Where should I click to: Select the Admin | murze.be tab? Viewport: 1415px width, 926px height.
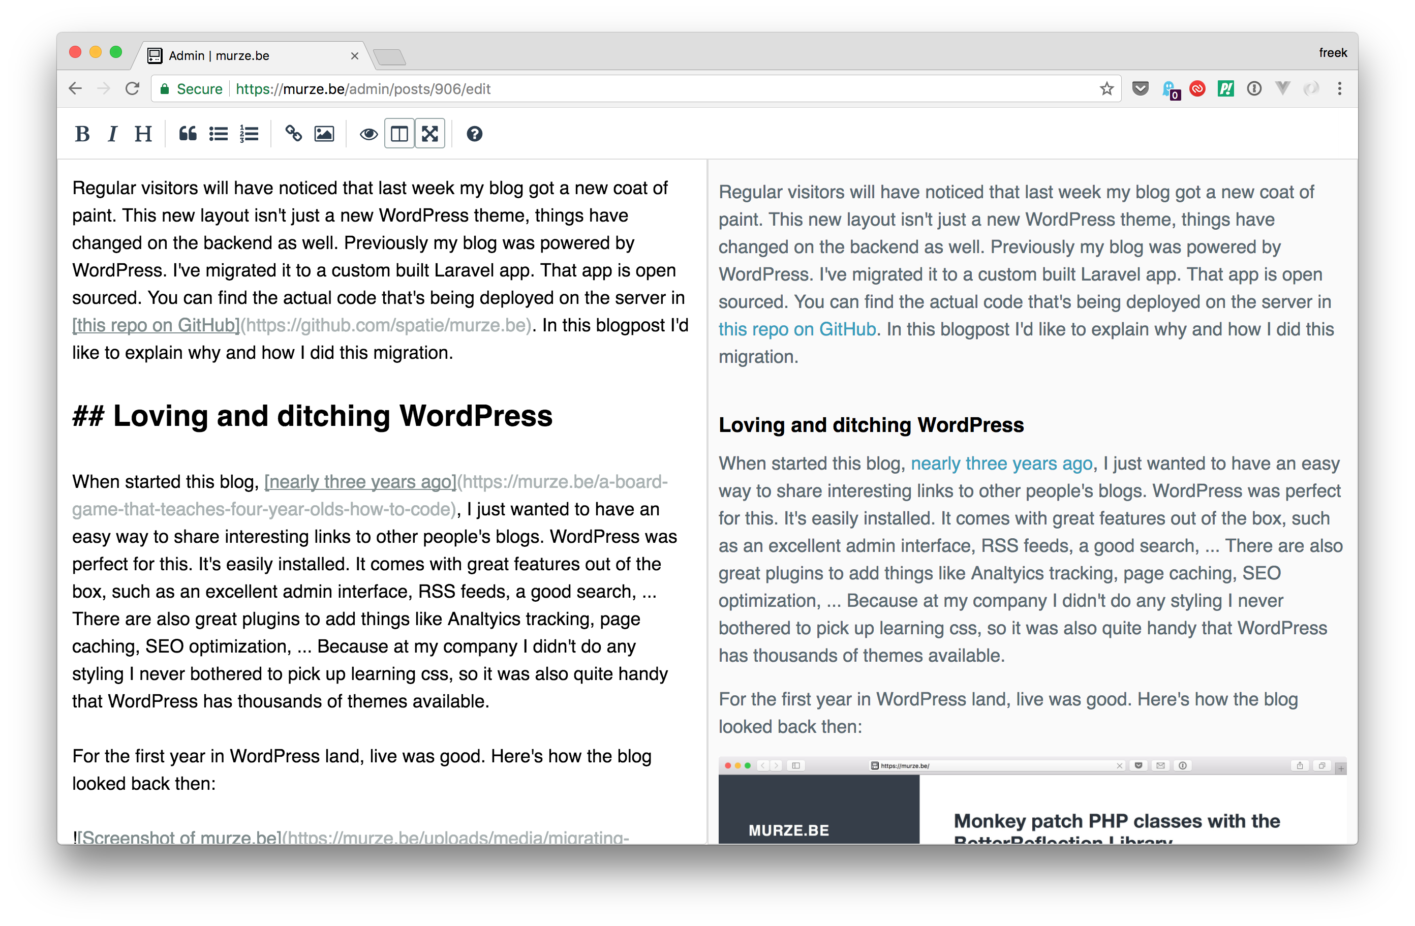pyautogui.click(x=253, y=55)
